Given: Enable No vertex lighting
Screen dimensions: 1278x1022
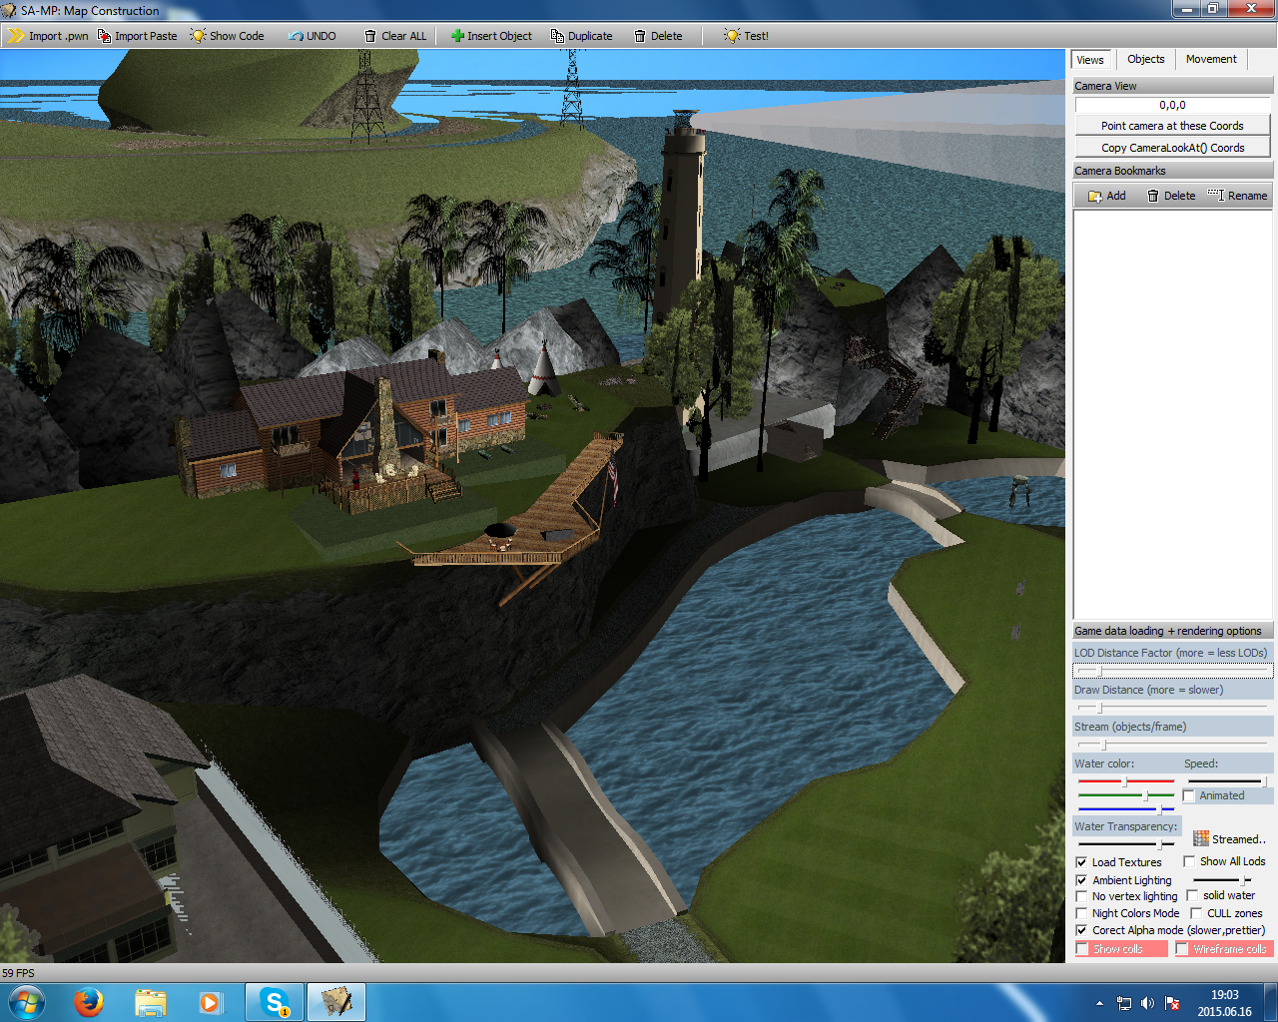Looking at the screenshot, I should point(1081,896).
